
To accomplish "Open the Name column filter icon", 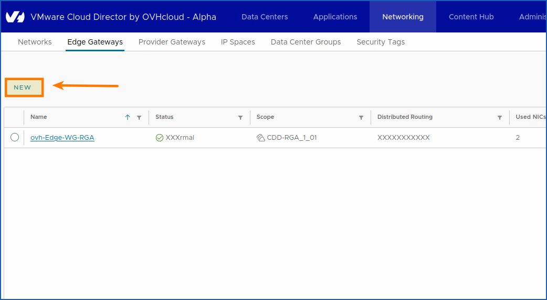I will point(139,118).
